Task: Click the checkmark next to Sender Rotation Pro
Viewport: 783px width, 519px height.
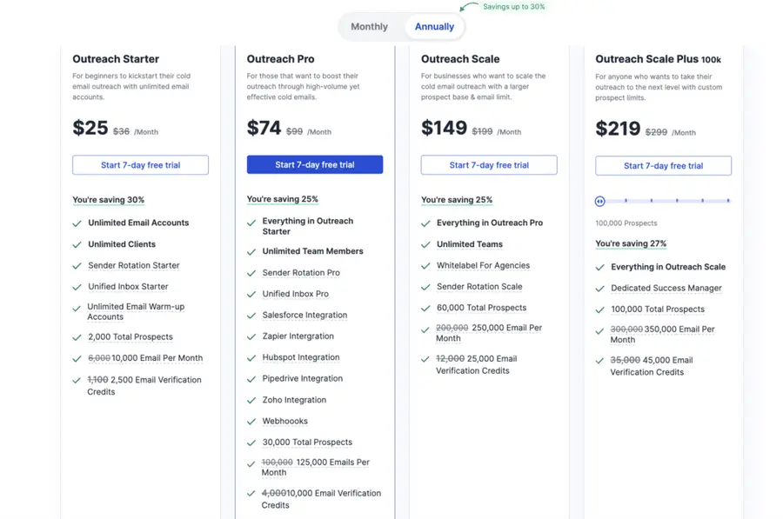Action: (251, 273)
